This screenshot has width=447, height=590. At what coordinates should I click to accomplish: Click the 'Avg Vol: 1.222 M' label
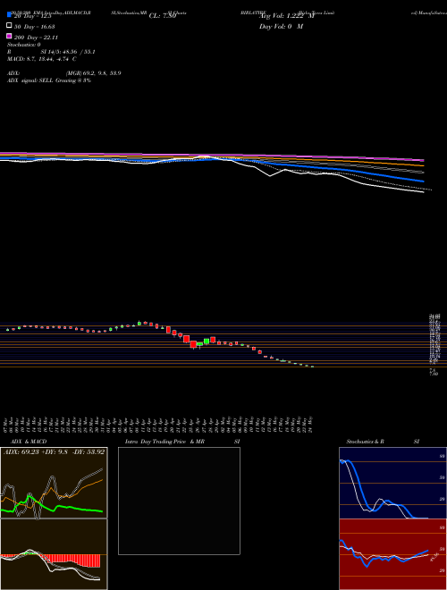coord(287,16)
